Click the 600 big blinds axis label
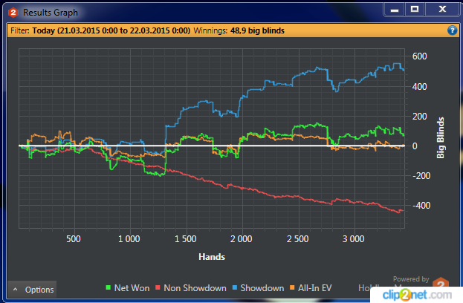Viewport: 463px width, 303px height. pos(419,56)
